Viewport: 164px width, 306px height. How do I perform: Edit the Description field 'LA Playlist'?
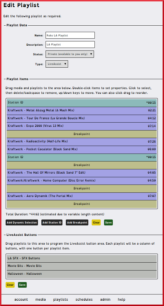point(70,45)
